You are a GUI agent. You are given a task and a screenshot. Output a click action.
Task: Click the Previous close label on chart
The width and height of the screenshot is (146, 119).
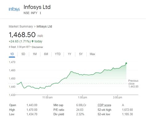[133, 82]
